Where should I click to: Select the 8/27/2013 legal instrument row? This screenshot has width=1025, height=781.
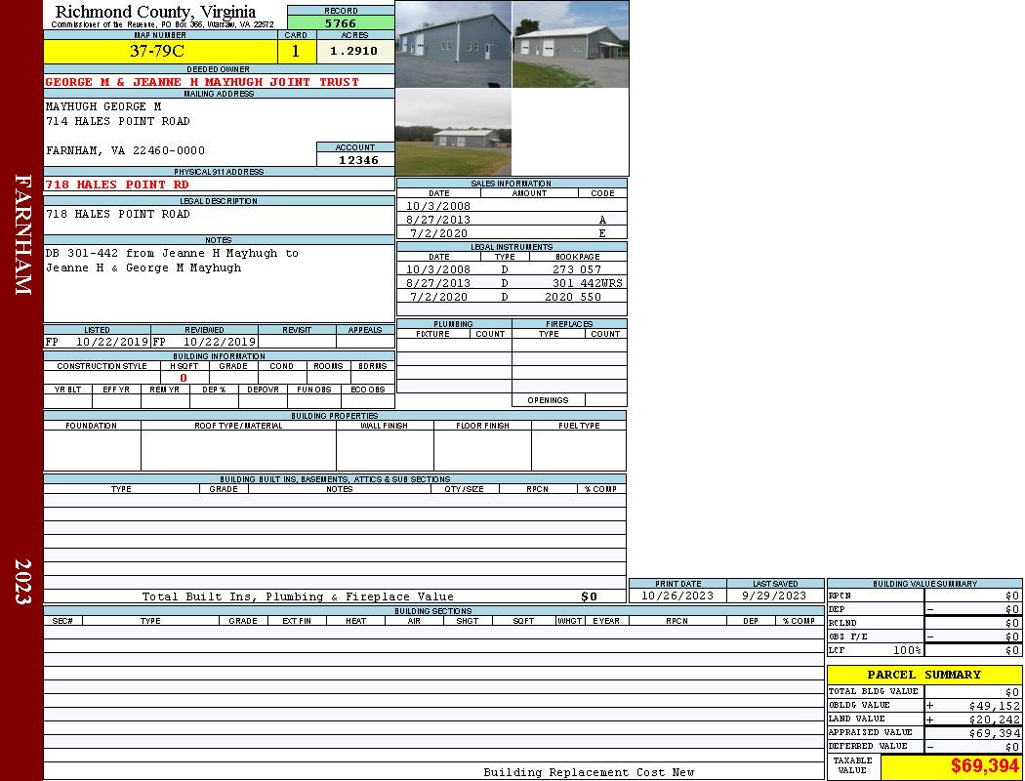click(511, 283)
